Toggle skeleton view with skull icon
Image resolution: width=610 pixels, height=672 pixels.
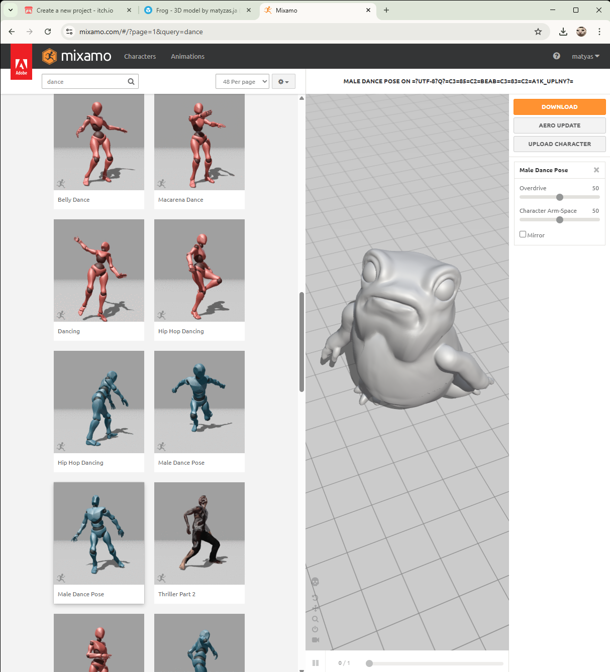[315, 582]
